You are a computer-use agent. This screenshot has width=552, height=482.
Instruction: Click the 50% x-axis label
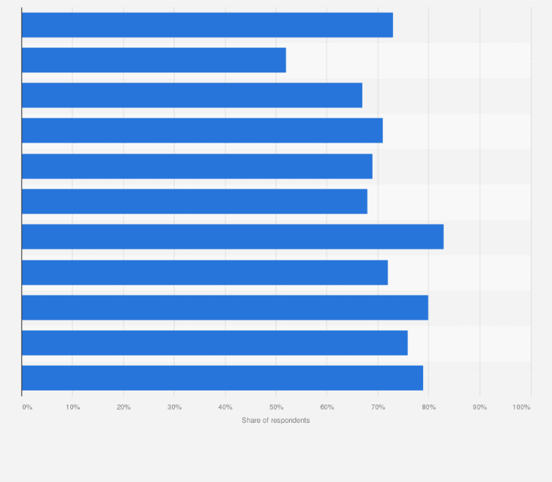tap(276, 407)
